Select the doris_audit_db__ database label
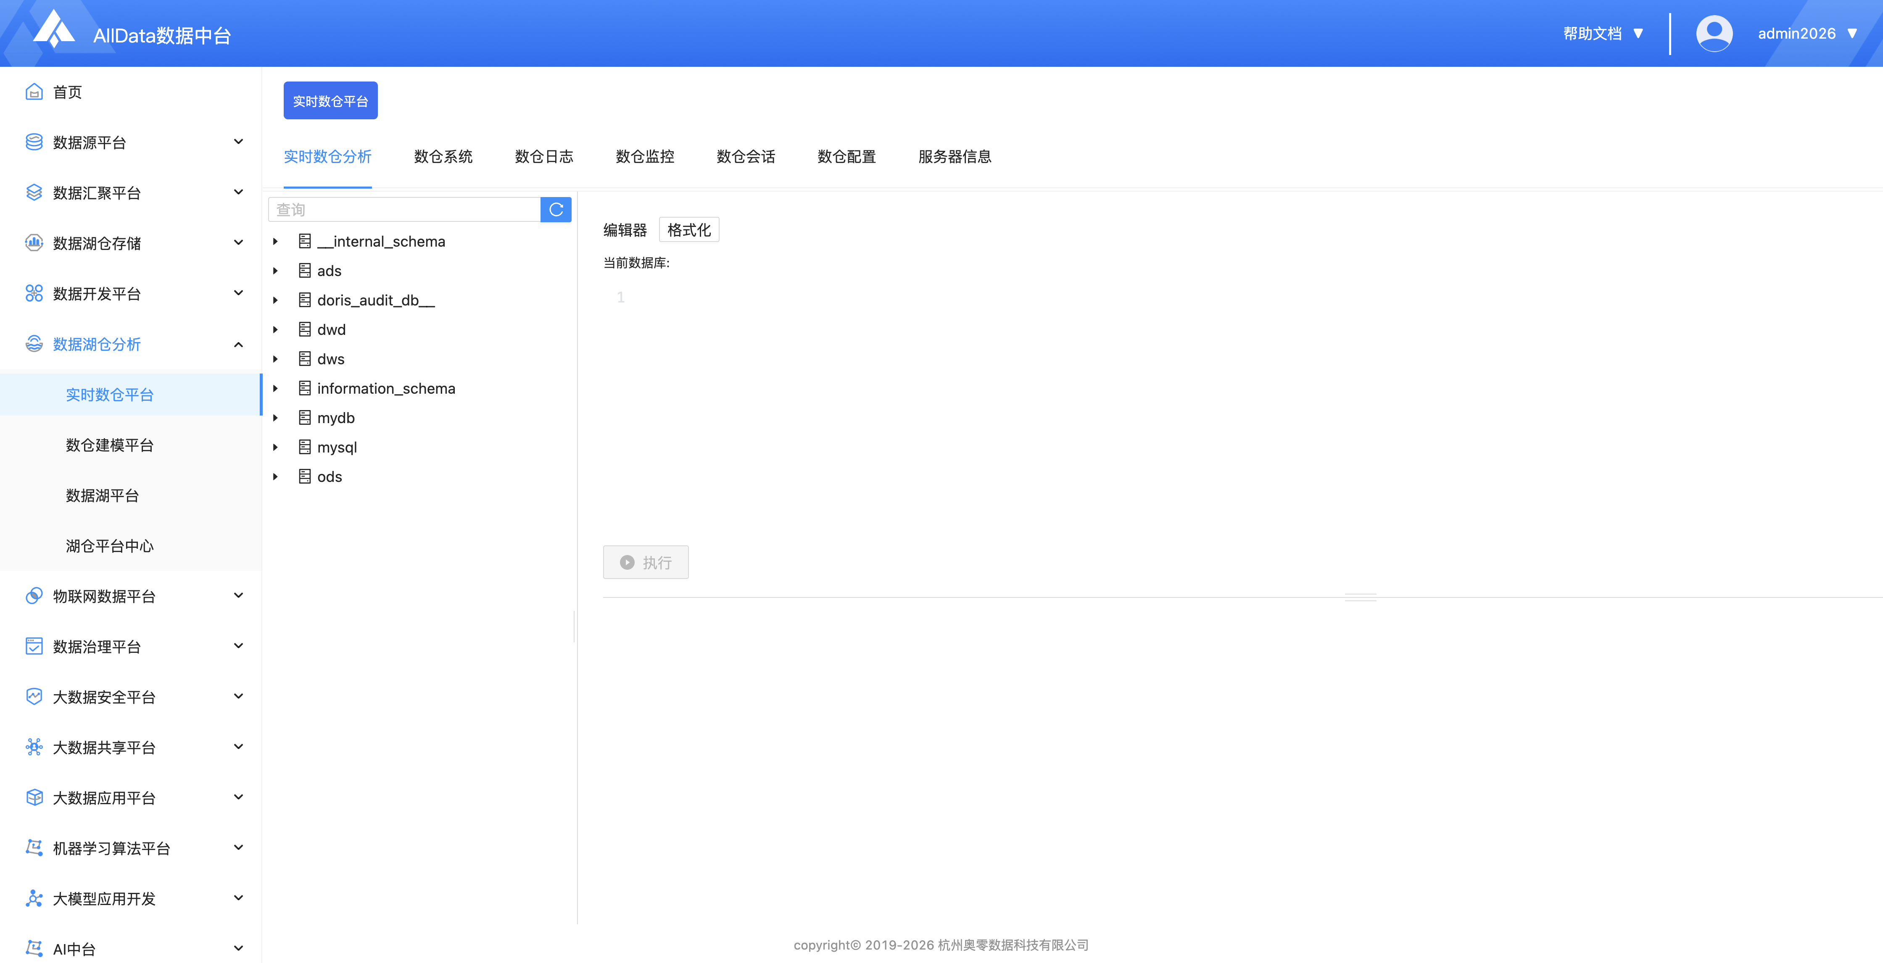Viewport: 1883px width, 963px height. [376, 300]
